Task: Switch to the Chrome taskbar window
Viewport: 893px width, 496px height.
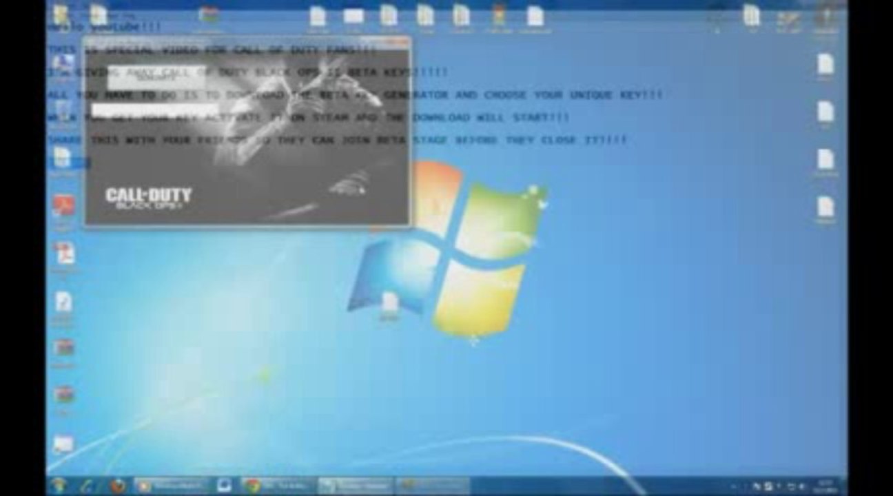Action: click(277, 486)
